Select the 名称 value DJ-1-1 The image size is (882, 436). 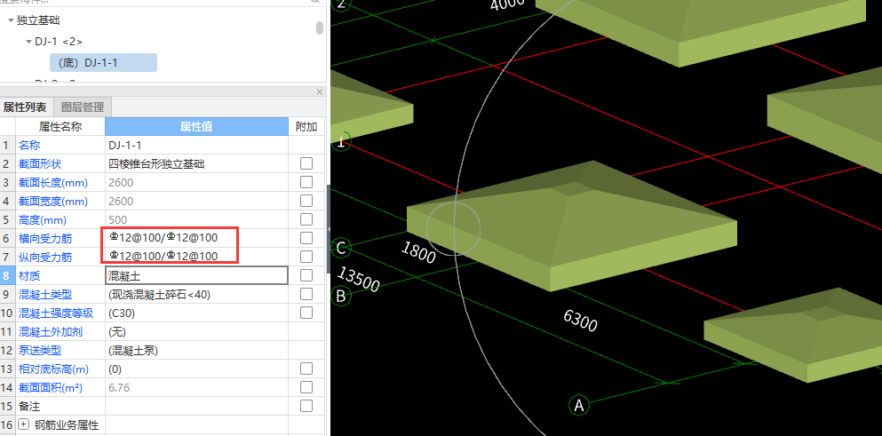pos(125,145)
